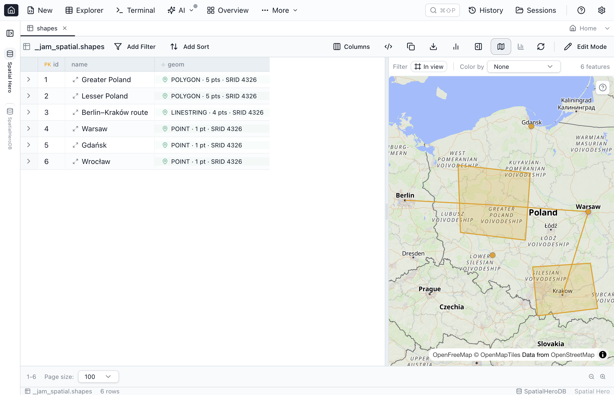Toggle the sidebar panel icon

pos(10,33)
